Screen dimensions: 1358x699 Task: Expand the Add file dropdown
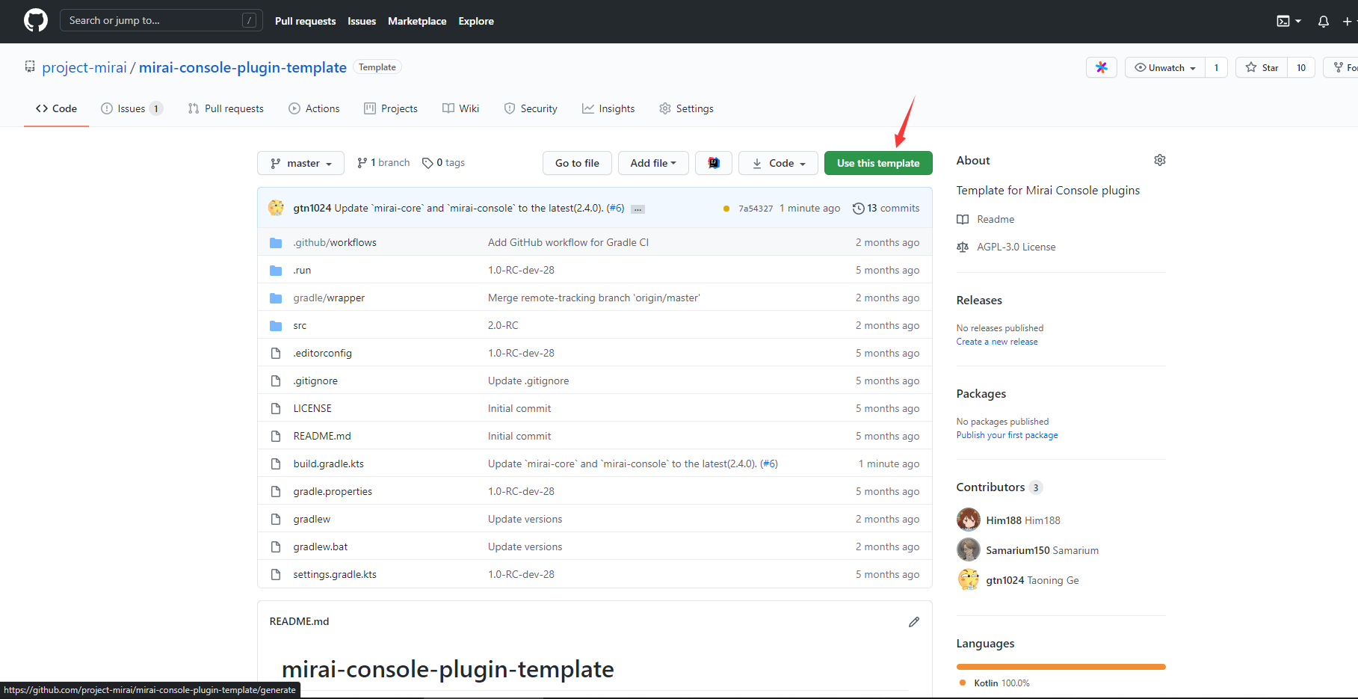tap(652, 163)
